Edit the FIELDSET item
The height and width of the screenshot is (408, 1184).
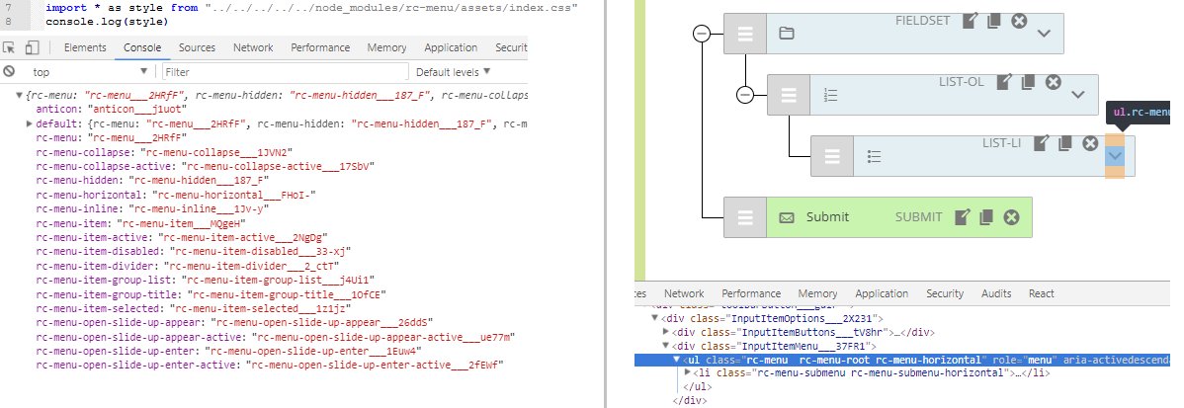(x=971, y=21)
